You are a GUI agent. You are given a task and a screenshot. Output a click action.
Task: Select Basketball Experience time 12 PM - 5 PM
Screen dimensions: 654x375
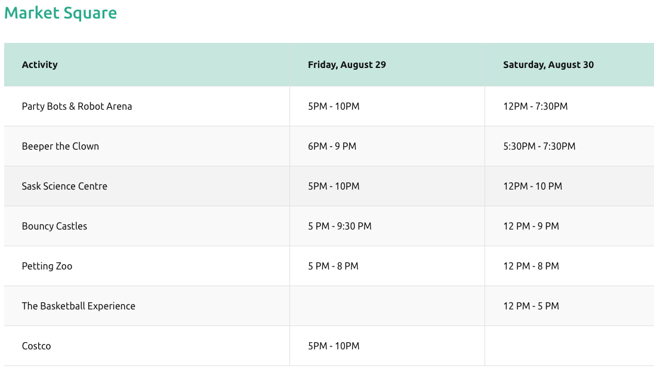[530, 306]
